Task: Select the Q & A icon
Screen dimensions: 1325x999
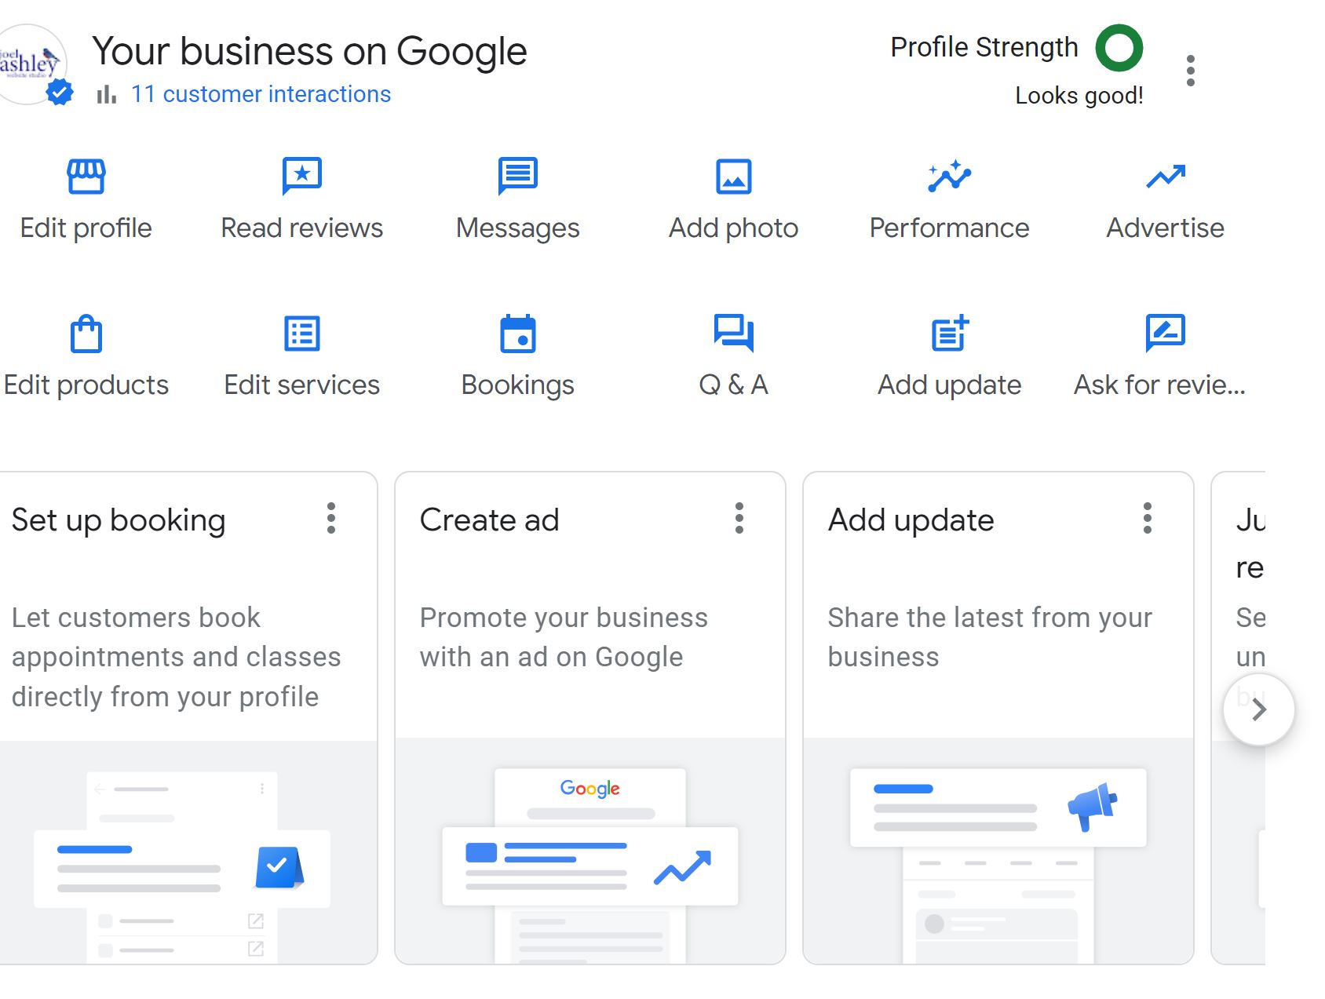Action: click(732, 333)
